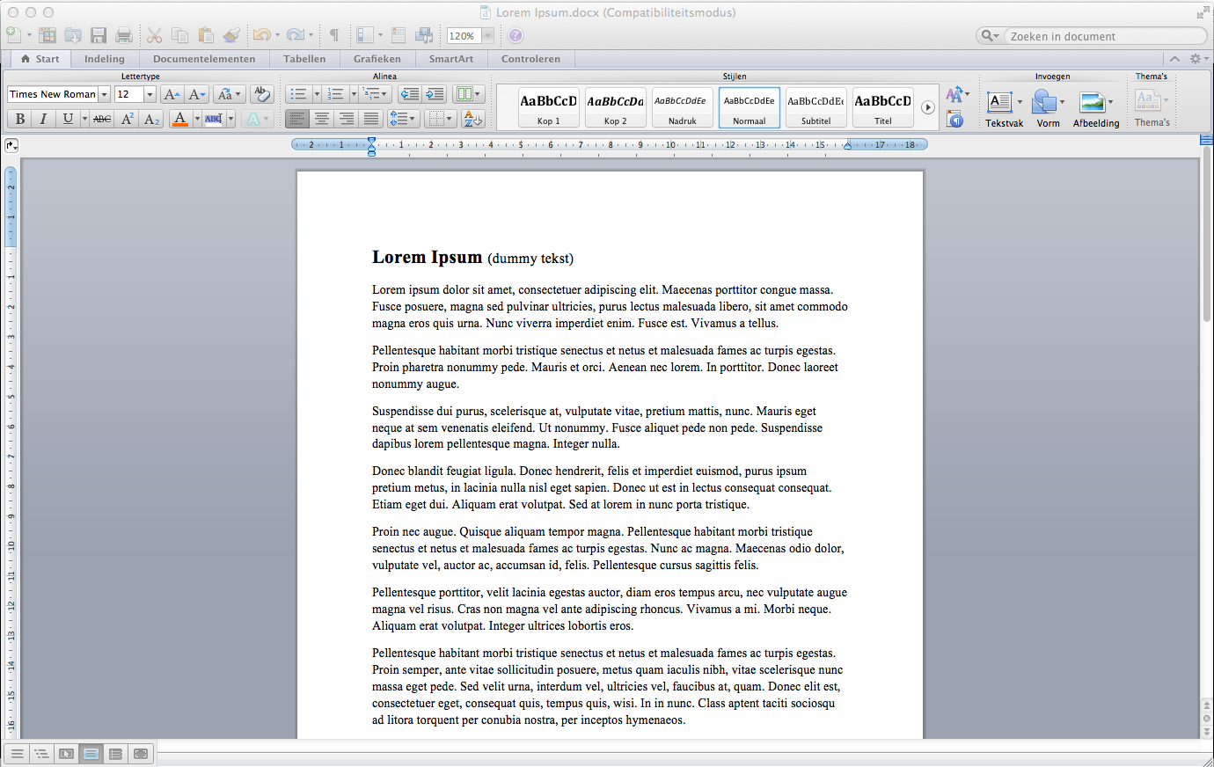This screenshot has width=1214, height=767.
Task: Click the text highlight color button
Action: pos(214,119)
